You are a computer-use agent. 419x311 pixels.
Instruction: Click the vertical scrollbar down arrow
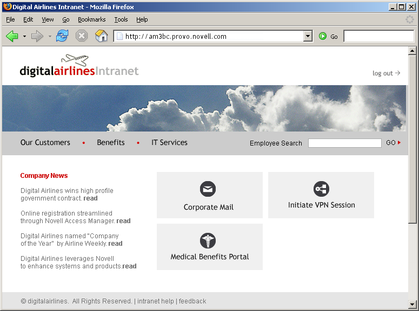(x=413, y=304)
